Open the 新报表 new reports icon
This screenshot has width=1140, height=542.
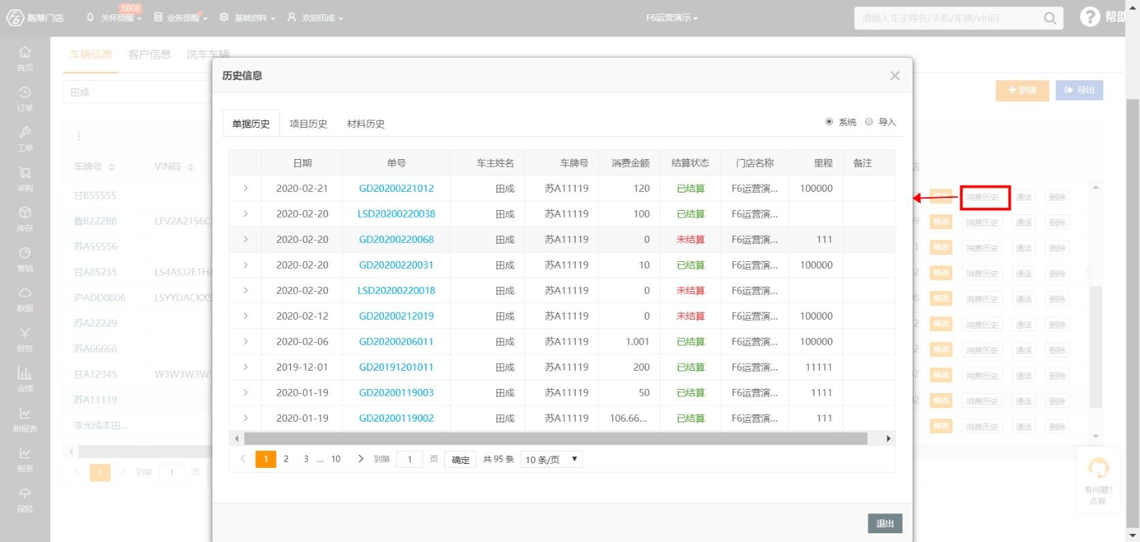pos(25,413)
